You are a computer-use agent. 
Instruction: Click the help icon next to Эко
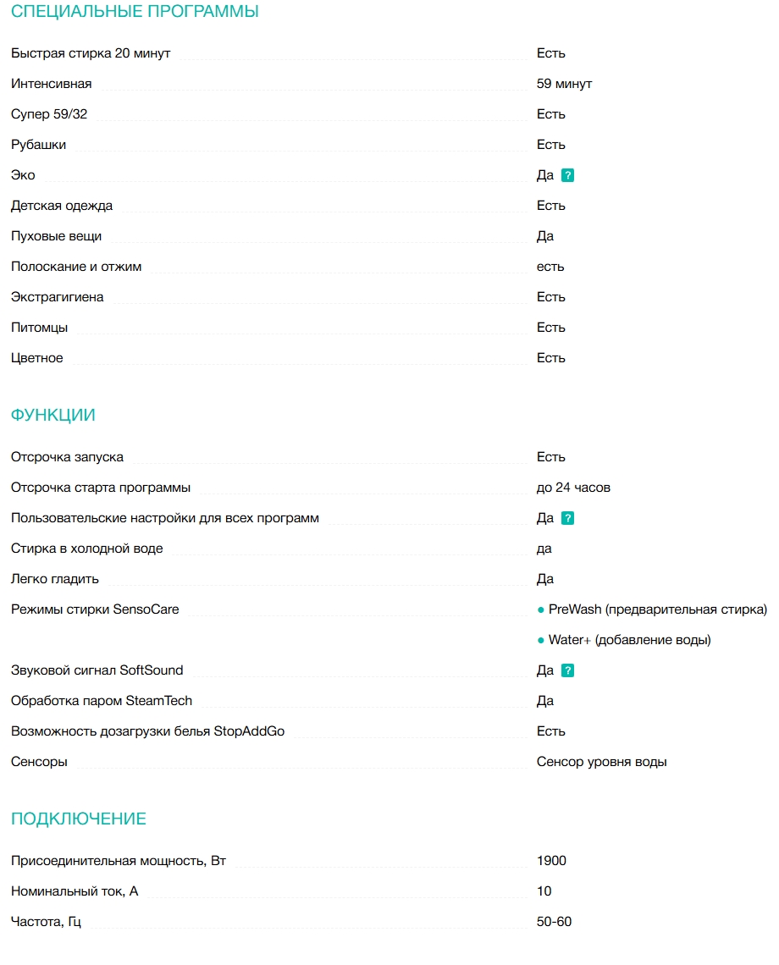(x=568, y=175)
